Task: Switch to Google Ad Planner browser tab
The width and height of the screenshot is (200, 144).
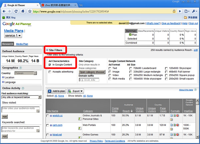Action: tap(21, 5)
